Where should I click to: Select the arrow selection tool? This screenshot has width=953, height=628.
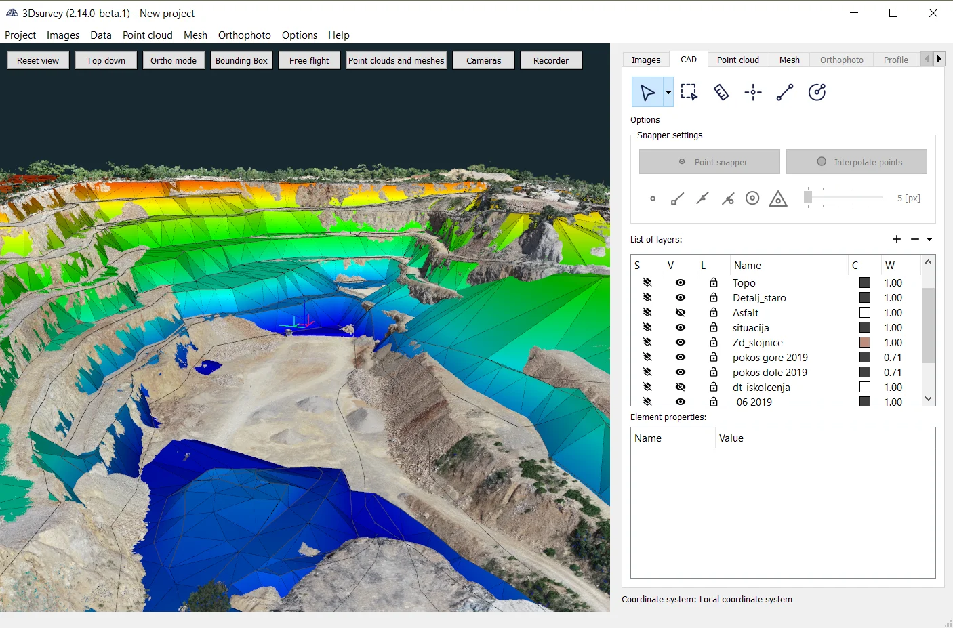[x=647, y=92]
